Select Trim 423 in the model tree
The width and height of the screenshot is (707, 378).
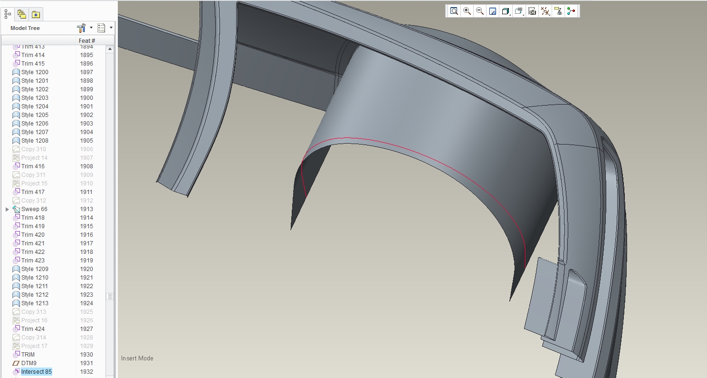(33, 261)
